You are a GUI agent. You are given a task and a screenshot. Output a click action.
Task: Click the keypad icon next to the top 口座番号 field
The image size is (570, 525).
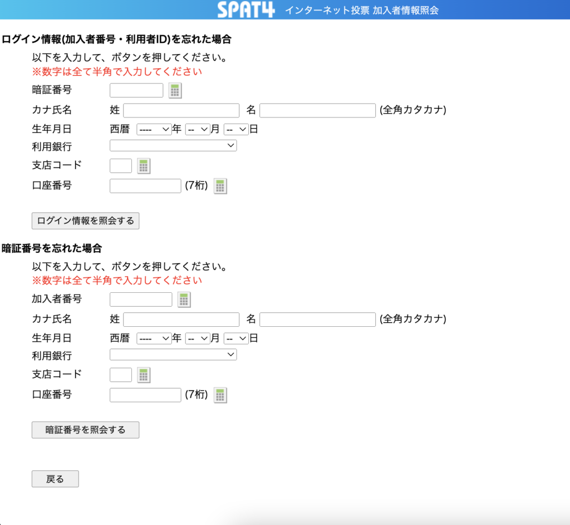coord(220,185)
